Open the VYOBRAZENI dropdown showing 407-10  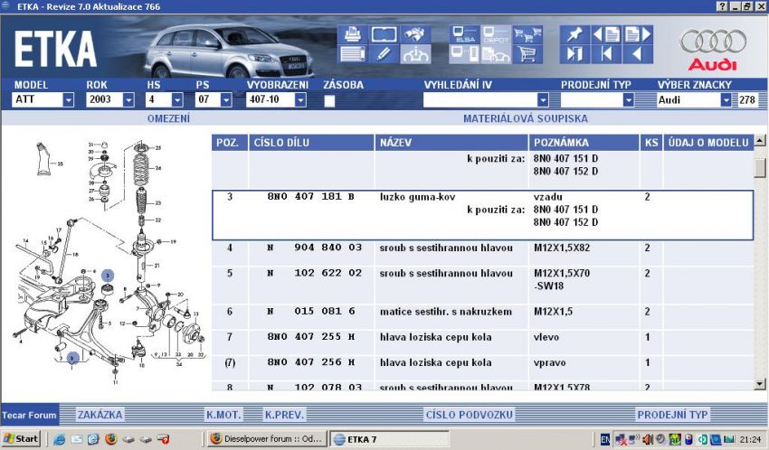click(x=300, y=100)
